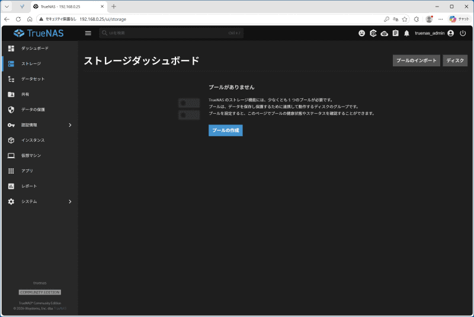Click the インスタンス cube icon
This screenshot has height=317, width=474.
pos(11,140)
